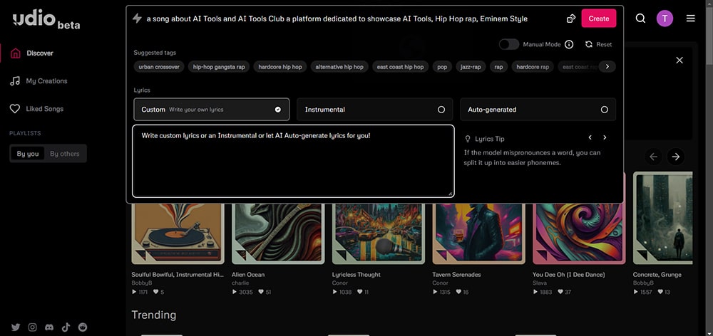The width and height of the screenshot is (713, 336).
Task: Open the Lyricless Thought song title
Action: 356,275
